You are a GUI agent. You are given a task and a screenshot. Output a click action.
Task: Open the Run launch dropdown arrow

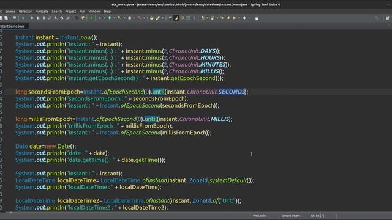tap(115, 18)
